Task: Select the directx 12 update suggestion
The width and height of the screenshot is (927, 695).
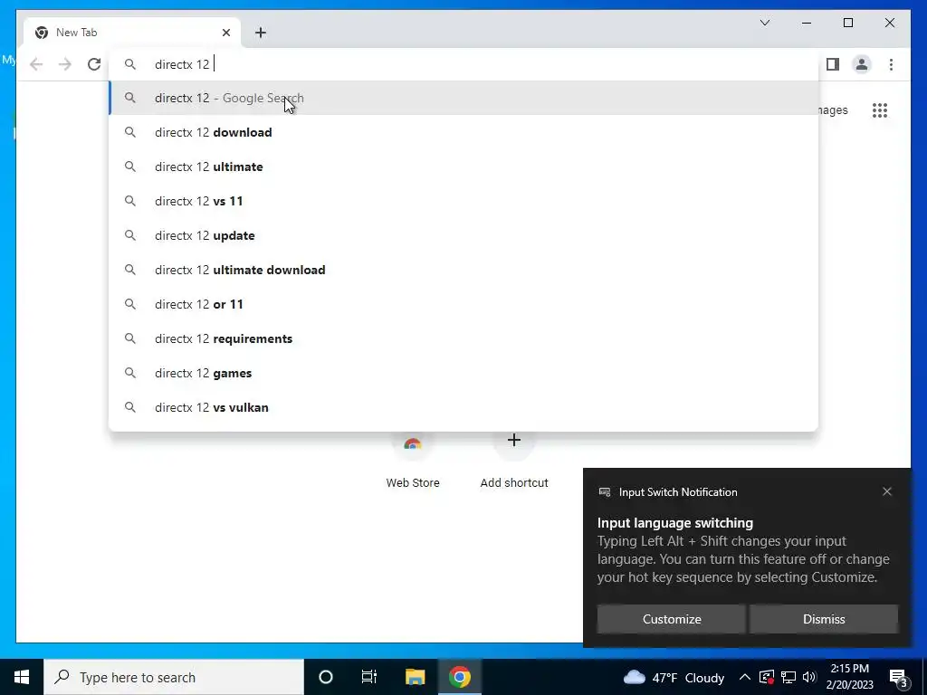Action: click(464, 235)
